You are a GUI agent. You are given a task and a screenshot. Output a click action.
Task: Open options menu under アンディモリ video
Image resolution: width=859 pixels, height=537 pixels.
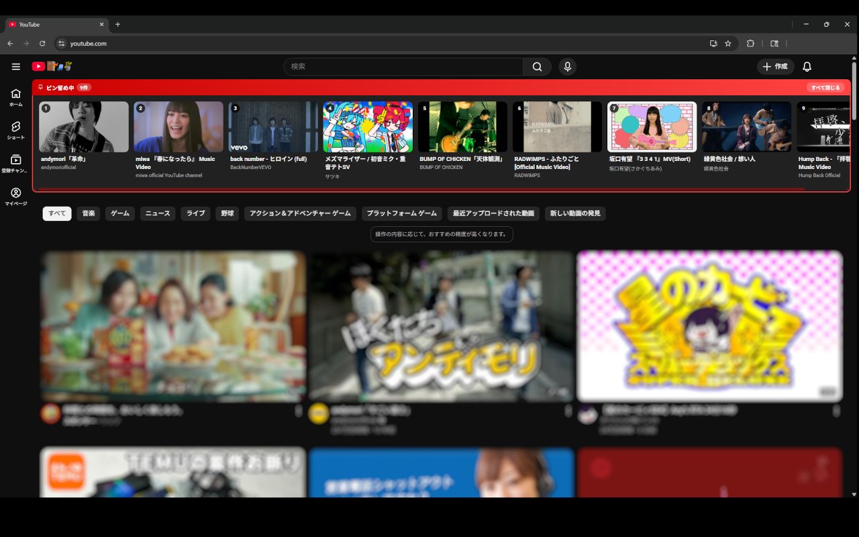(568, 411)
